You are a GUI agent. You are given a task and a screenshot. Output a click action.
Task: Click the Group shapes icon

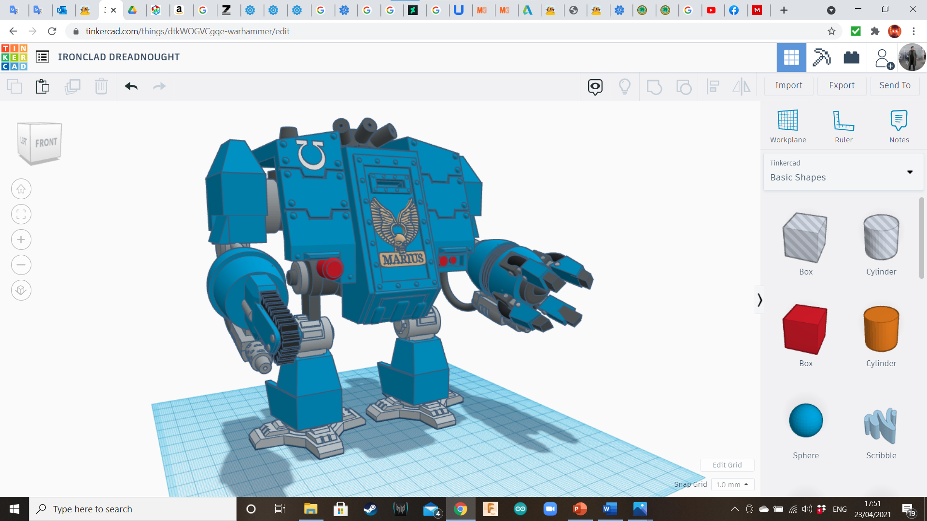click(x=654, y=86)
